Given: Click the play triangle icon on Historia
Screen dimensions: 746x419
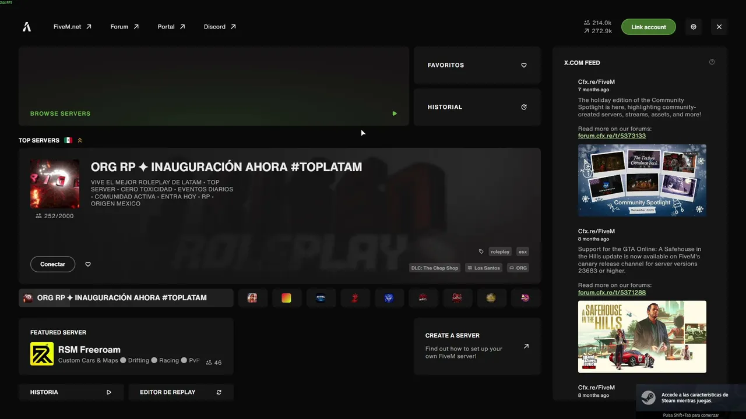Looking at the screenshot, I should pyautogui.click(x=109, y=392).
